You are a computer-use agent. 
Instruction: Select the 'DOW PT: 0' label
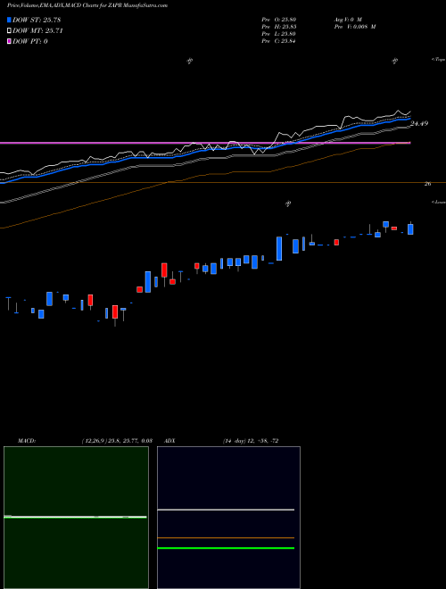30,41
